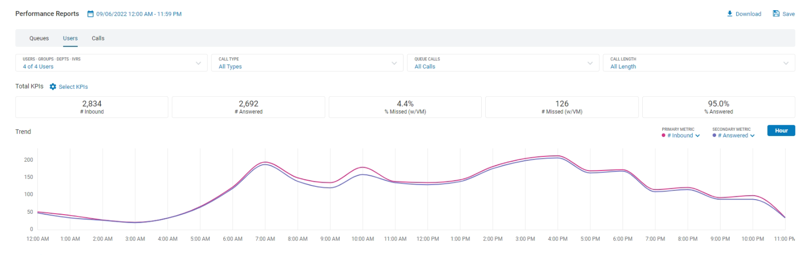Click the Select KPIs link

pos(73,87)
